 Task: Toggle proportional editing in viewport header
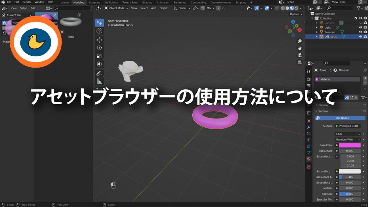coord(218,8)
